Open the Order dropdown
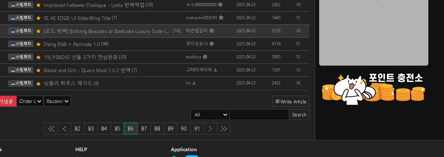The image size is (444, 157). [x=30, y=101]
